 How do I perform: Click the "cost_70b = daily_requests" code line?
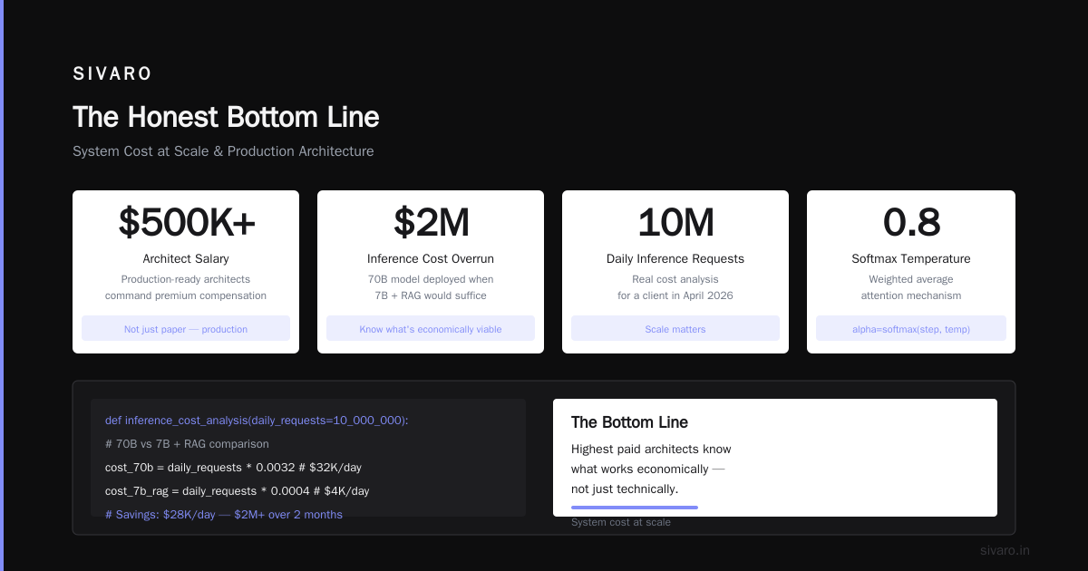coord(233,468)
